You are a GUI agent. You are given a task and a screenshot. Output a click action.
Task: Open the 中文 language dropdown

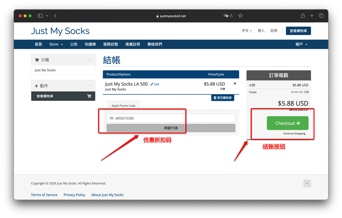point(247,31)
